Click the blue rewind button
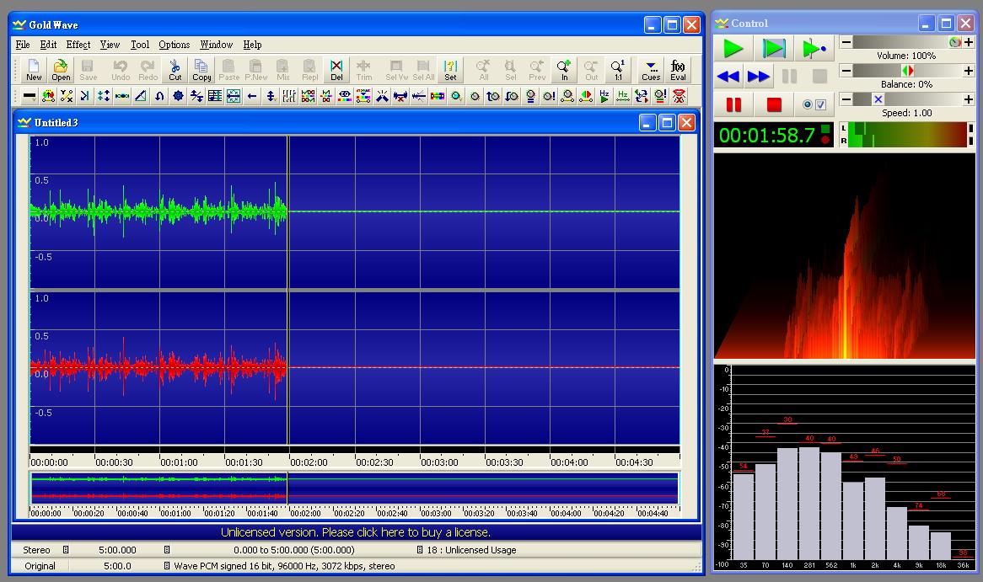This screenshot has width=983, height=582. 728,77
